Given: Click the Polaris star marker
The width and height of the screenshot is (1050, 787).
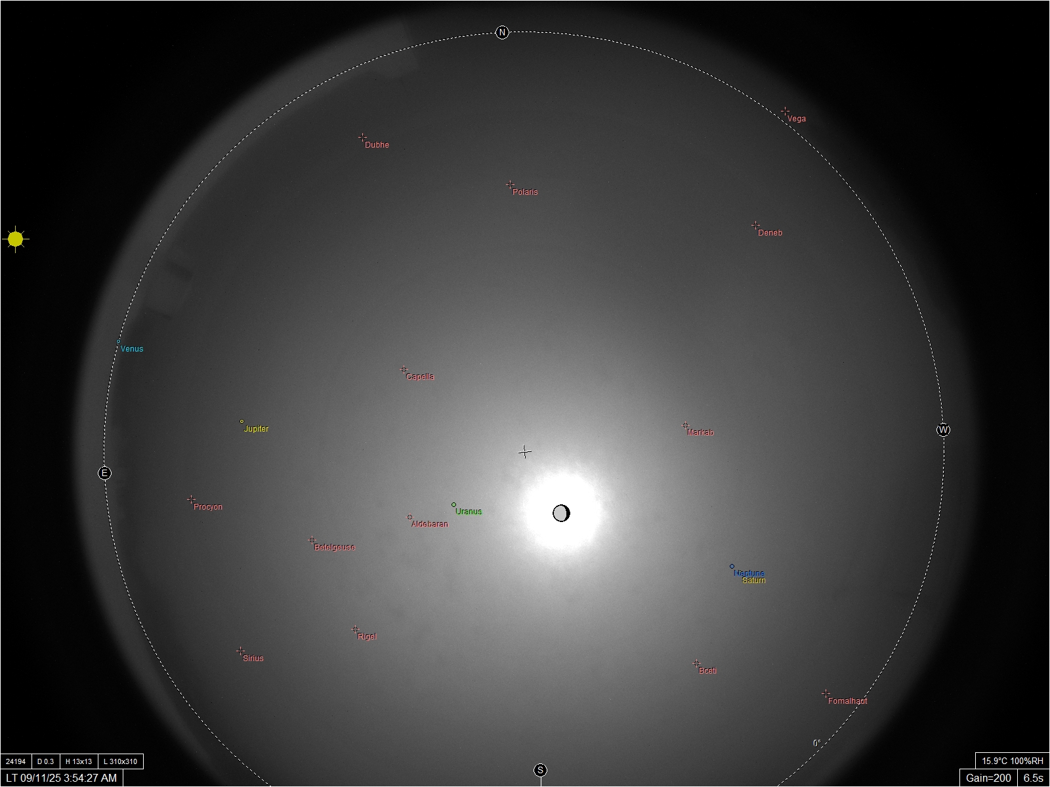Looking at the screenshot, I should [x=510, y=185].
